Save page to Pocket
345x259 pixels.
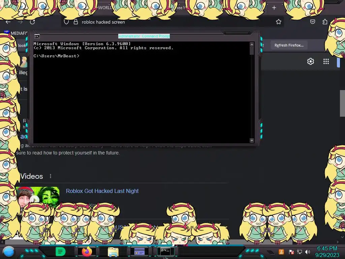click(x=313, y=22)
